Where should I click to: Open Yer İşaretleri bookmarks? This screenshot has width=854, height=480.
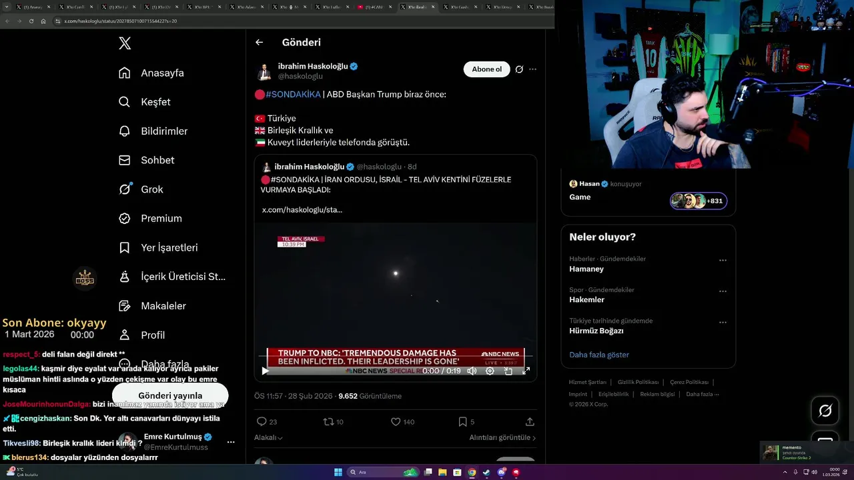[158, 247]
